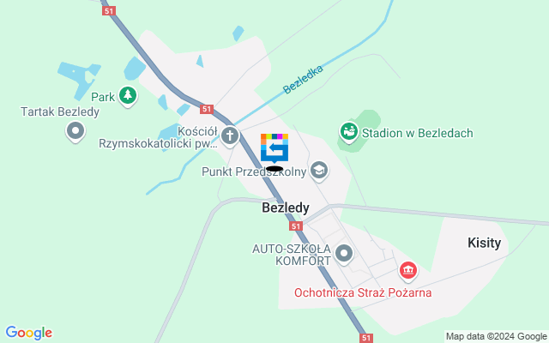The image size is (549, 343).
Task: Select road 51 shield near the church
Action: click(207, 109)
